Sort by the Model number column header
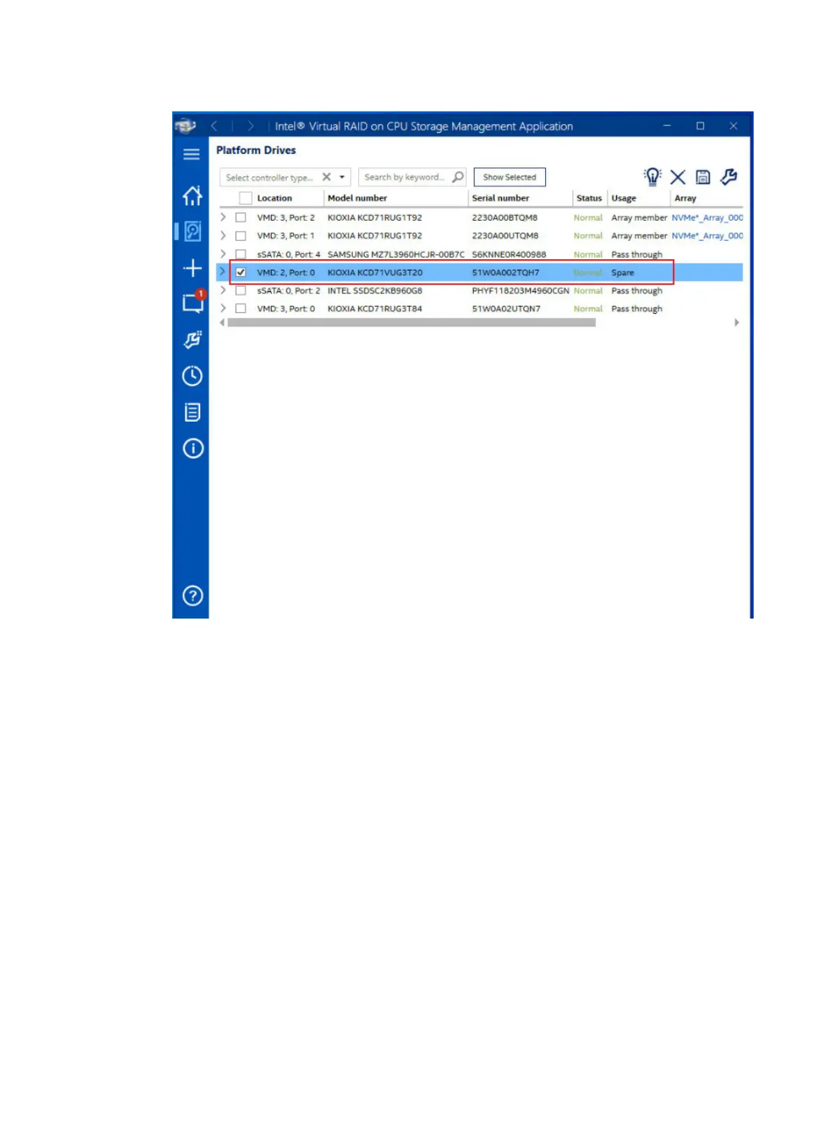The width and height of the screenshot is (833, 1132). click(357, 198)
